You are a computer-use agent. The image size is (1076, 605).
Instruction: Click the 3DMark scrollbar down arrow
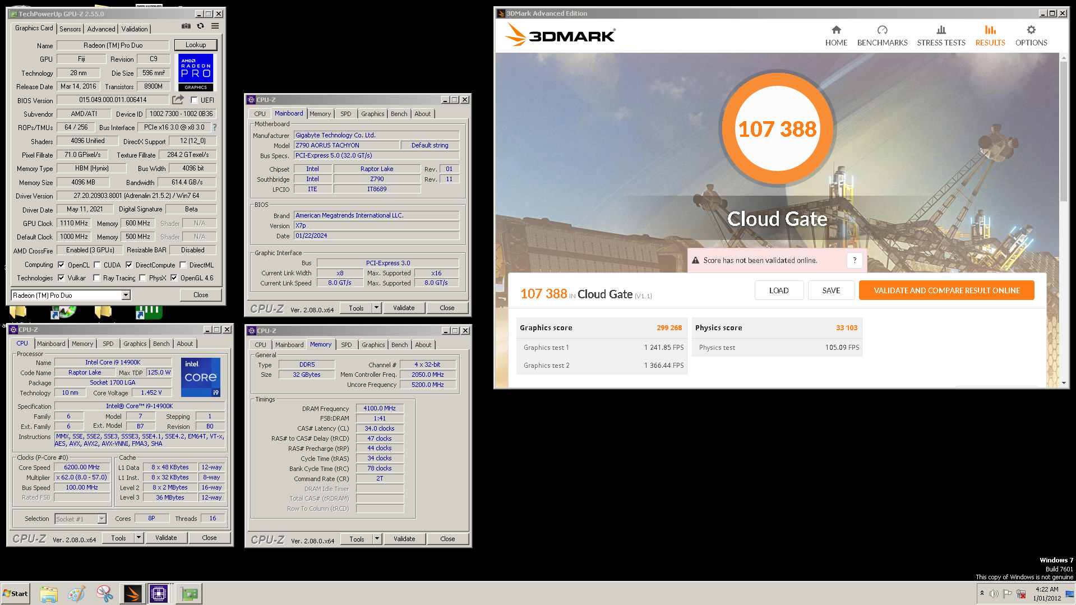pyautogui.click(x=1064, y=383)
